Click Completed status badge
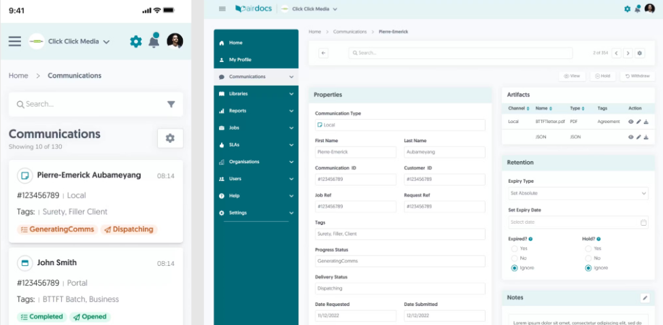This screenshot has height=325, width=663. (42, 317)
